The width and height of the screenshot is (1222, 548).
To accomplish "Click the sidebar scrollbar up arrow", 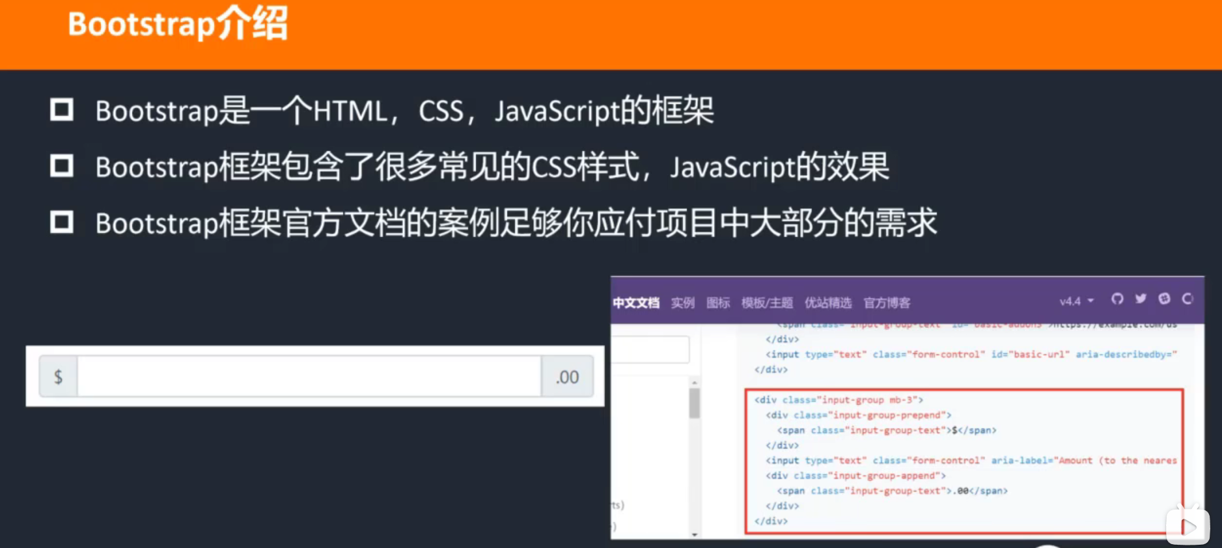I will point(695,382).
